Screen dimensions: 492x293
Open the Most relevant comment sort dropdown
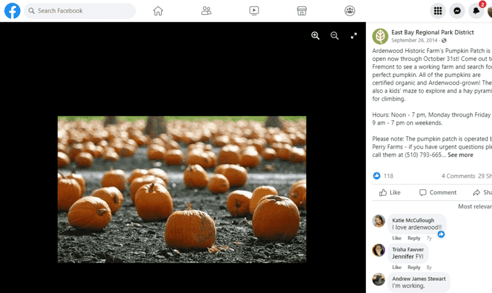pyautogui.click(x=475, y=206)
